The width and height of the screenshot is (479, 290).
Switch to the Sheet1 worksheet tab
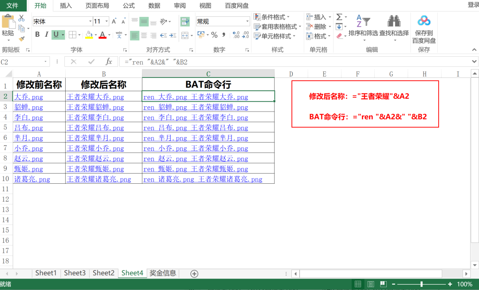[46, 273]
